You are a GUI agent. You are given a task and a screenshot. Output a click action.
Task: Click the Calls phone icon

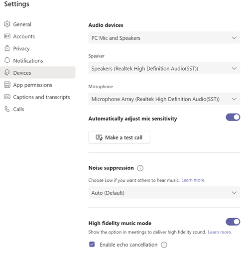click(7, 109)
